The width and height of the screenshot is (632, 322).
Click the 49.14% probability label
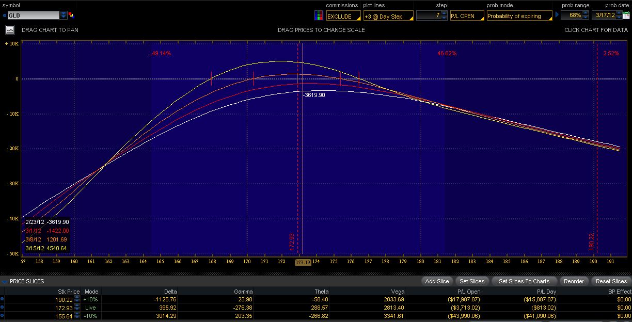(160, 53)
